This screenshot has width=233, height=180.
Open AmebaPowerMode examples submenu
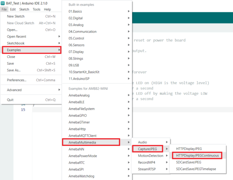[x=97, y=156]
